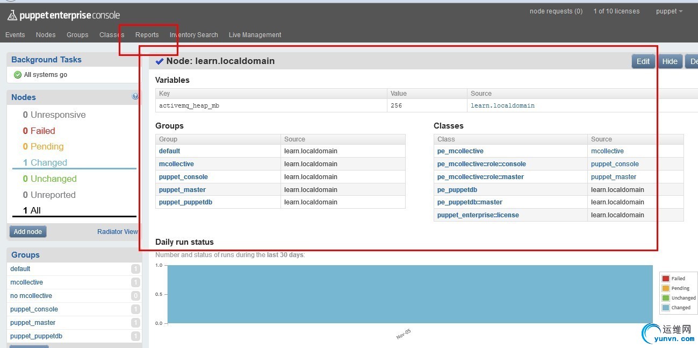Open the no mcollective group in the sidebar
This screenshot has height=348, width=698.
[31, 296]
